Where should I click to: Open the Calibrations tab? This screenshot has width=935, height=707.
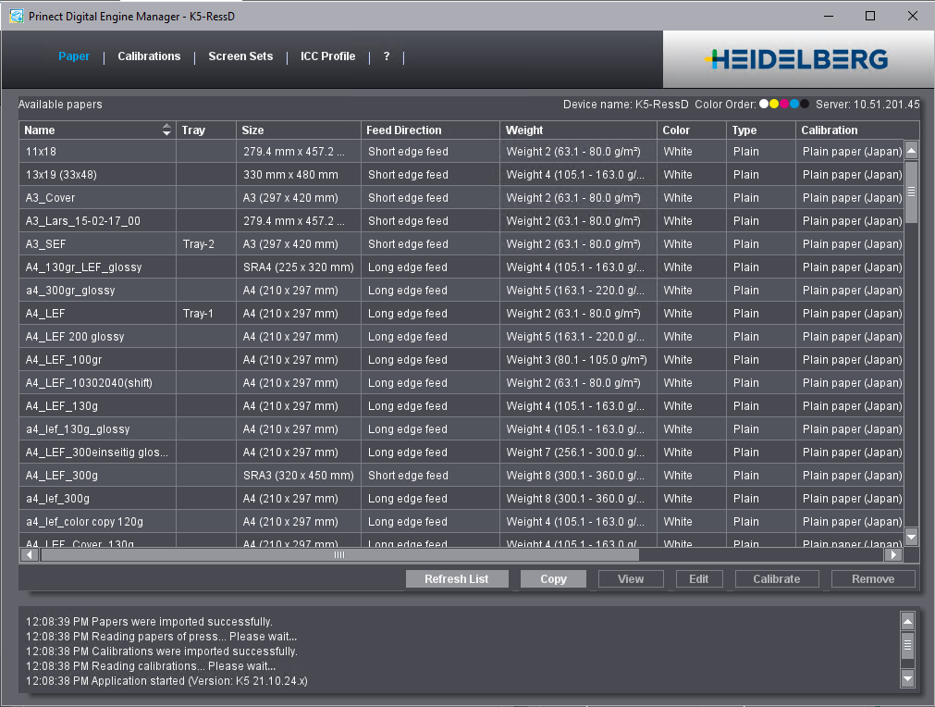[x=149, y=56]
